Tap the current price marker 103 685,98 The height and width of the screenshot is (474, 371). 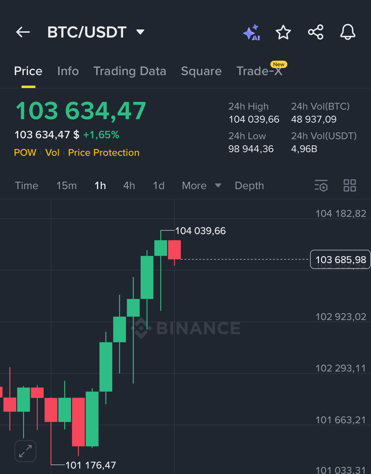(341, 260)
